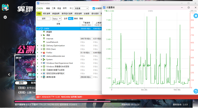Open the launcher settings gear icon

(x=5, y=17)
